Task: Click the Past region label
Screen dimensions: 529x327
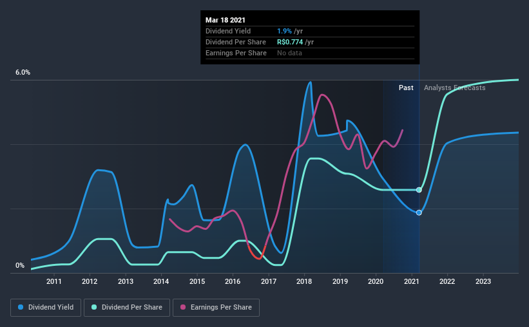Action: coord(406,88)
